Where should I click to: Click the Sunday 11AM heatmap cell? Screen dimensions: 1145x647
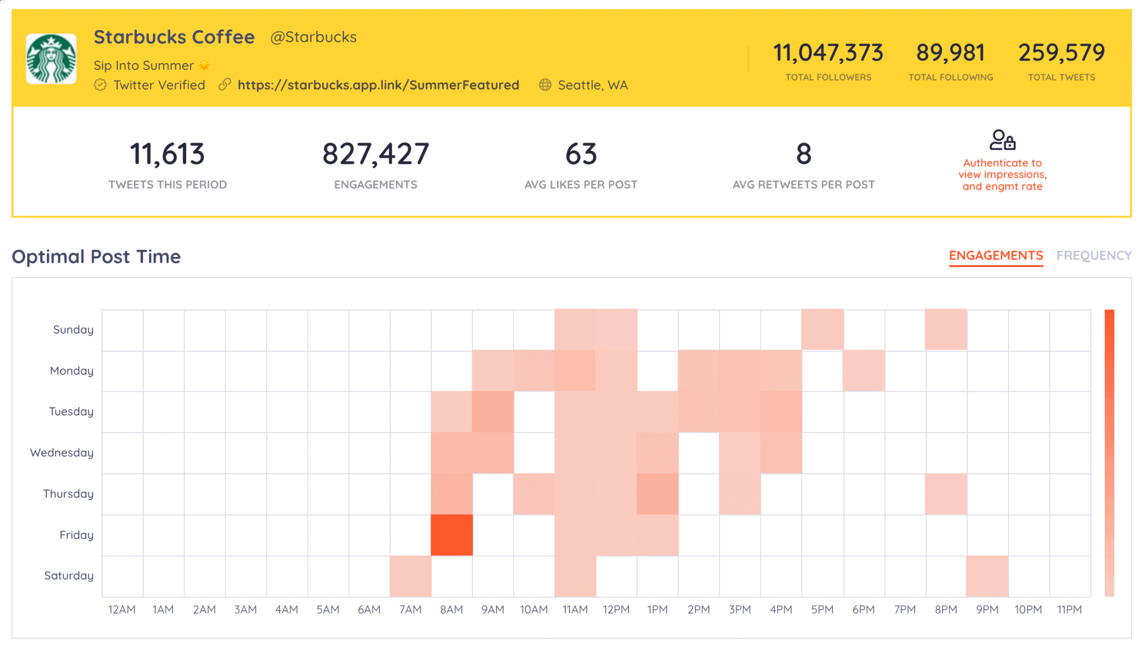coord(575,330)
